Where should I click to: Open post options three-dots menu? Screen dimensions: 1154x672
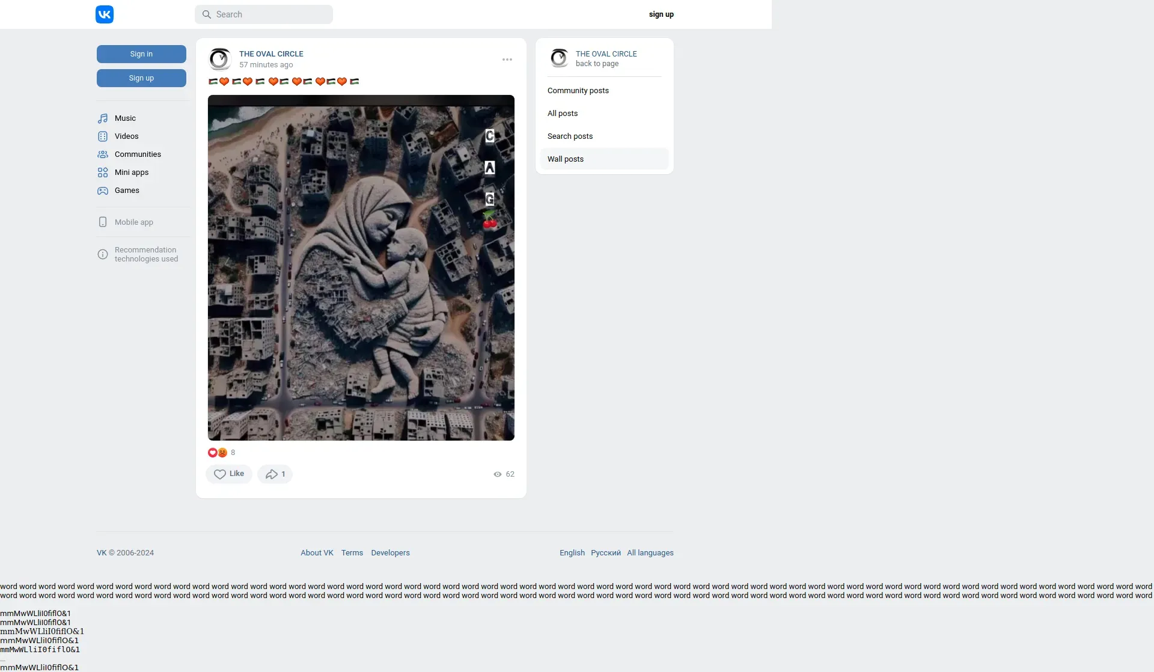coord(507,60)
